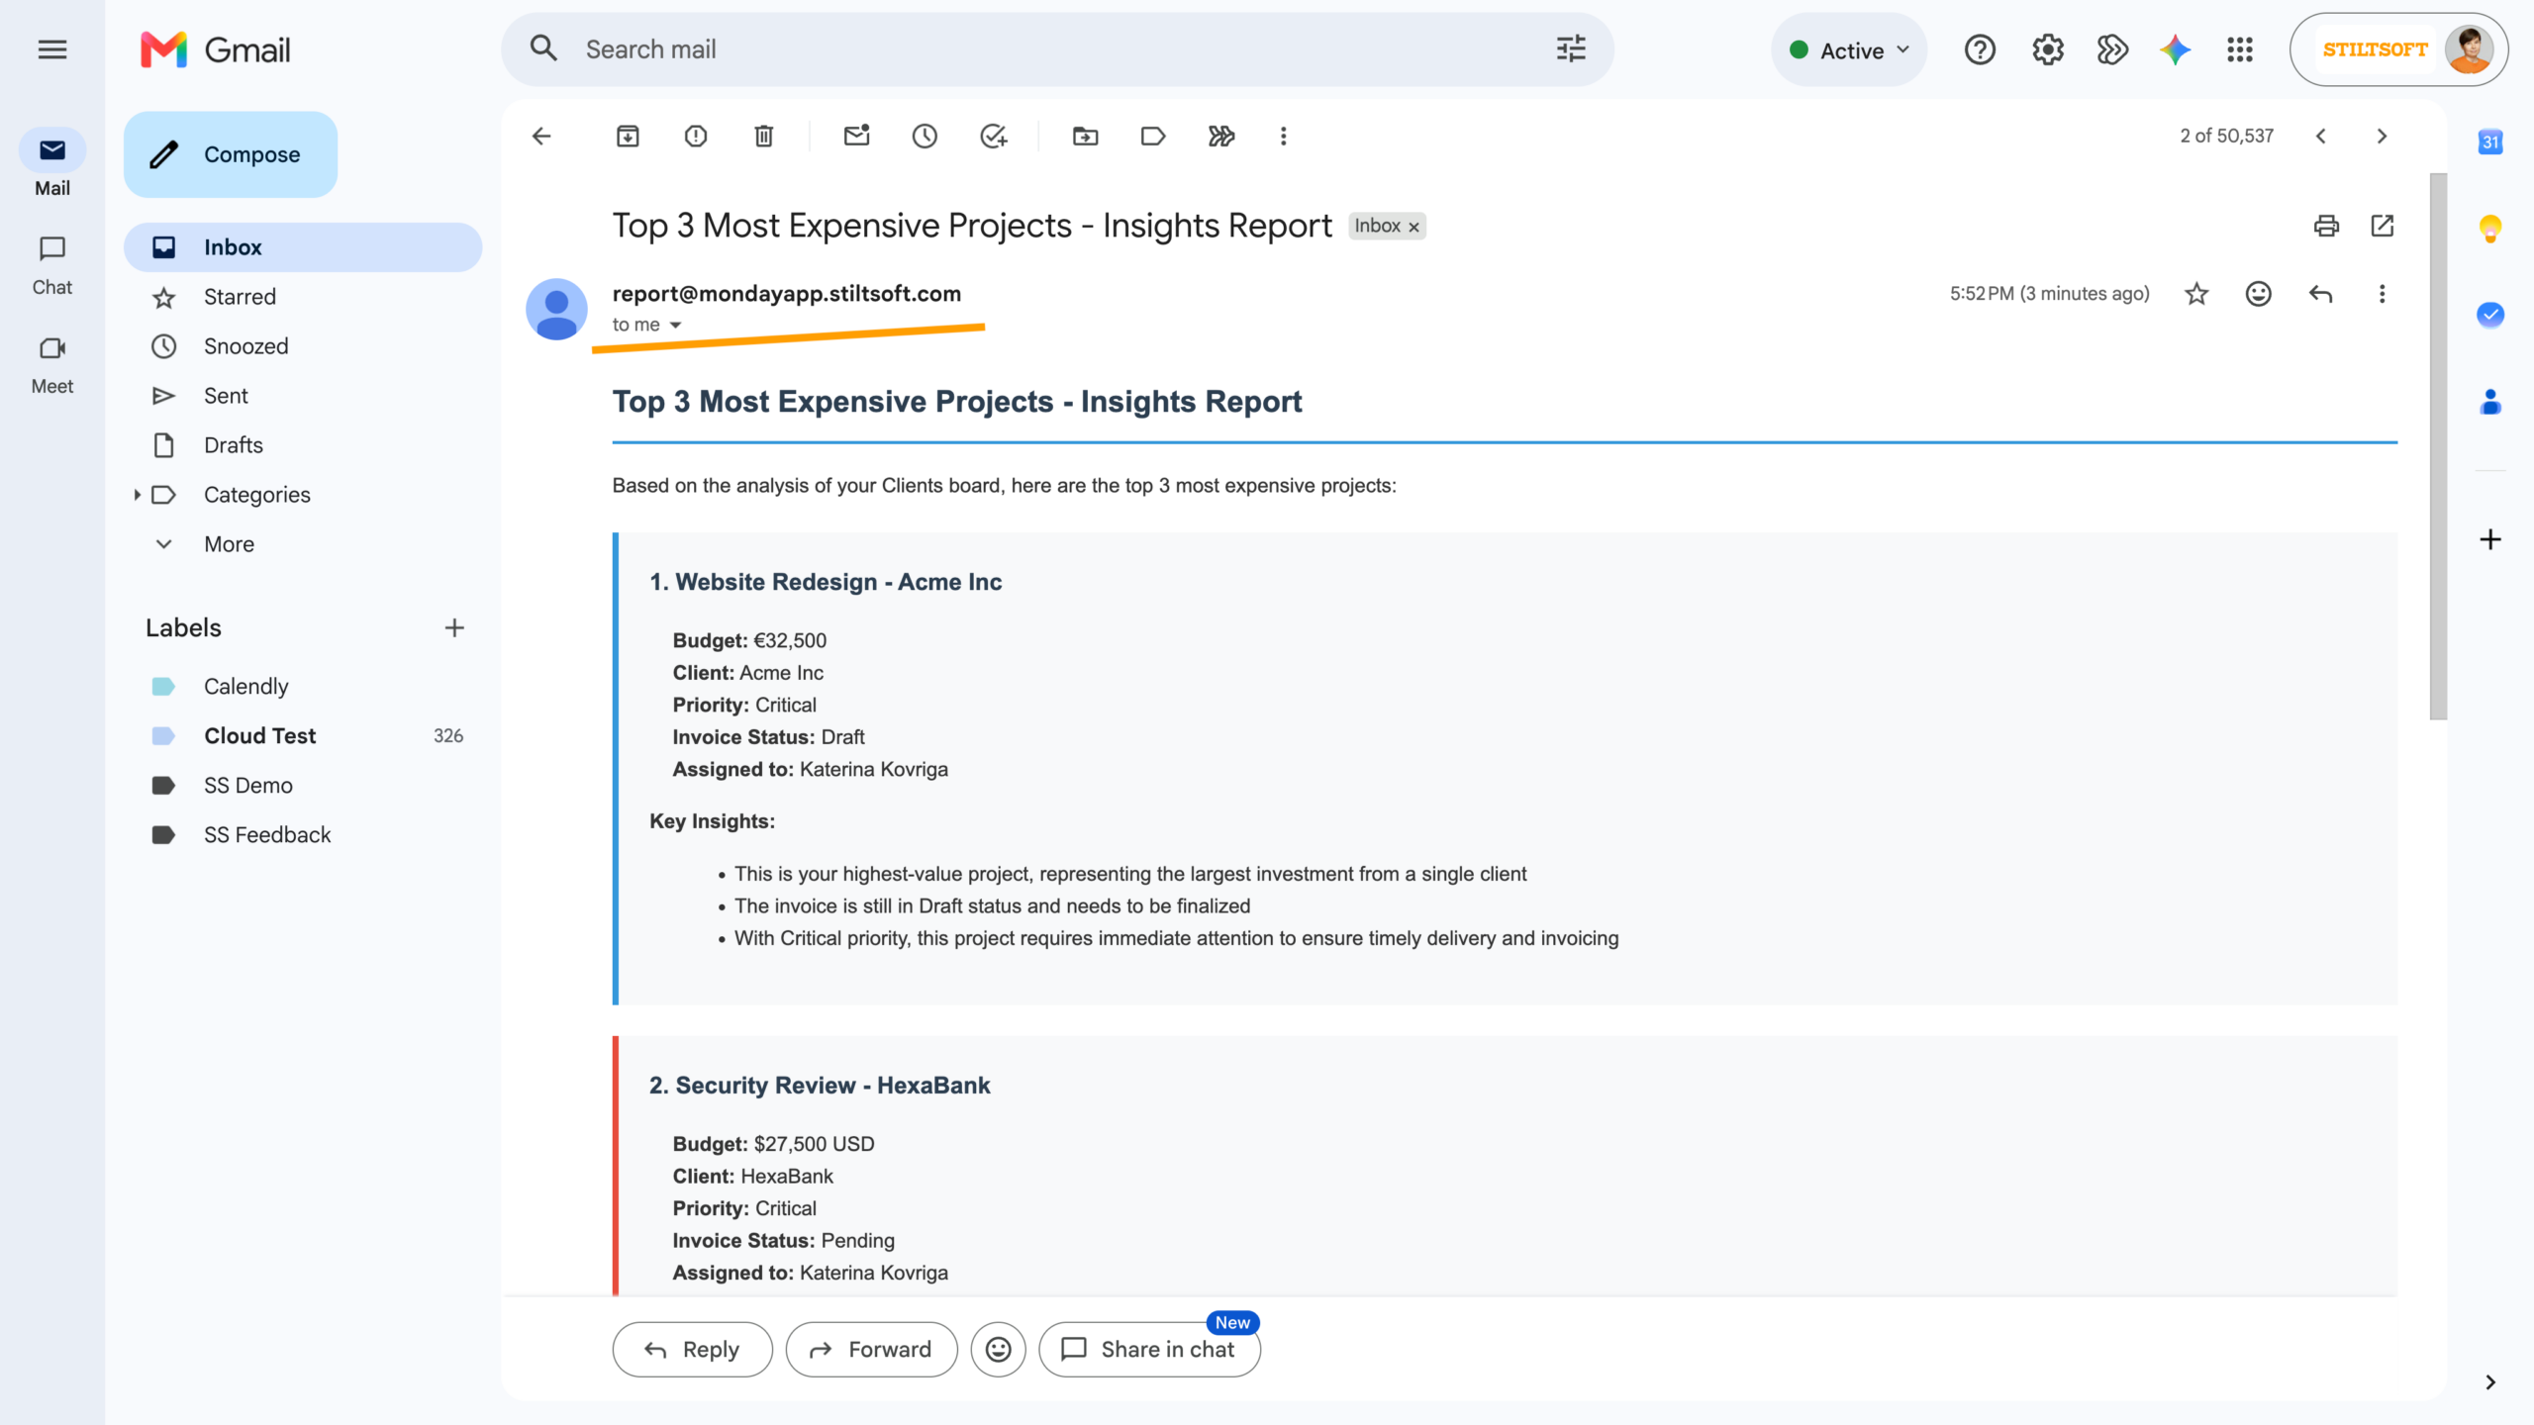Viewport: 2534px width, 1425px height.
Task: Show the older email
Action: pyautogui.click(x=2383, y=137)
